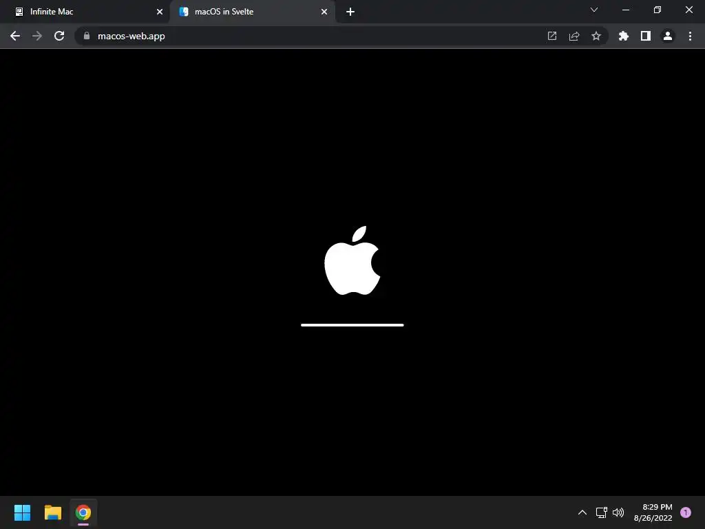Close the Infinite Mac tab
Viewport: 705px width, 529px height.
point(160,12)
